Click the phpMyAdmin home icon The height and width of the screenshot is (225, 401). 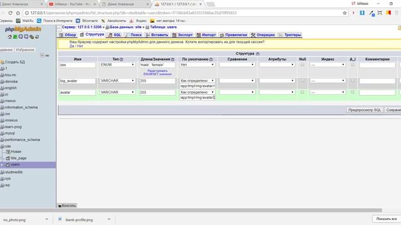10,37
